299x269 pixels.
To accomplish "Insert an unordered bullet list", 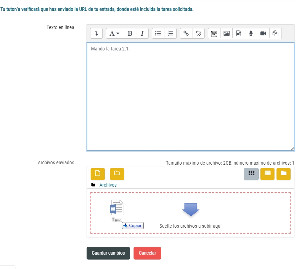I will [158, 33].
